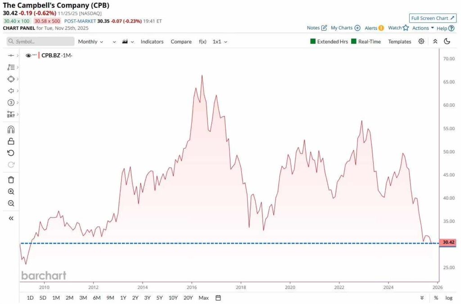
Task: Open chart settings gear icon
Action: [421, 41]
